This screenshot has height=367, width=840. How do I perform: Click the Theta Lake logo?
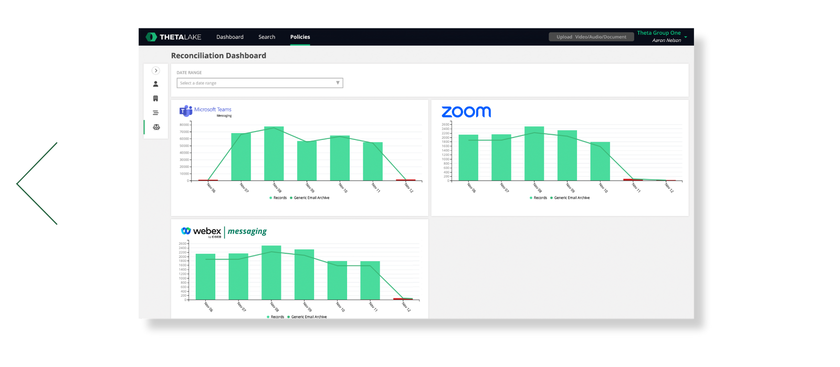coord(173,37)
